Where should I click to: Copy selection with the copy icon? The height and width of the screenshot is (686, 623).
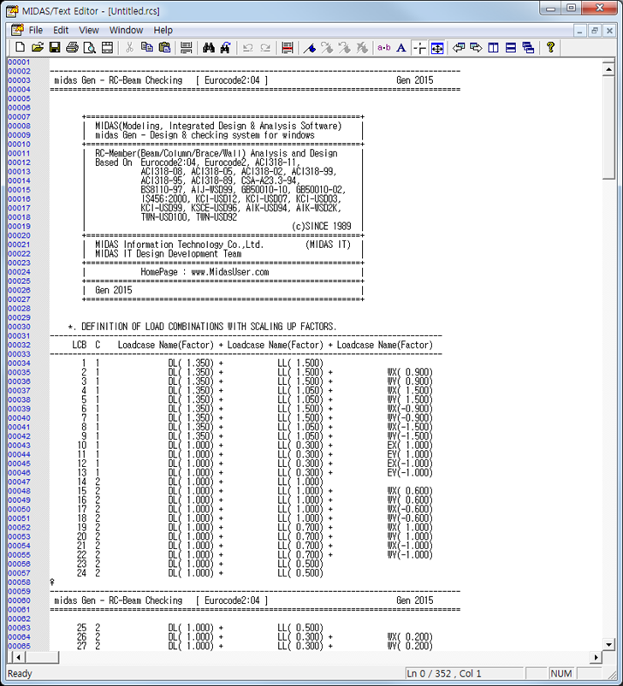[x=147, y=48]
